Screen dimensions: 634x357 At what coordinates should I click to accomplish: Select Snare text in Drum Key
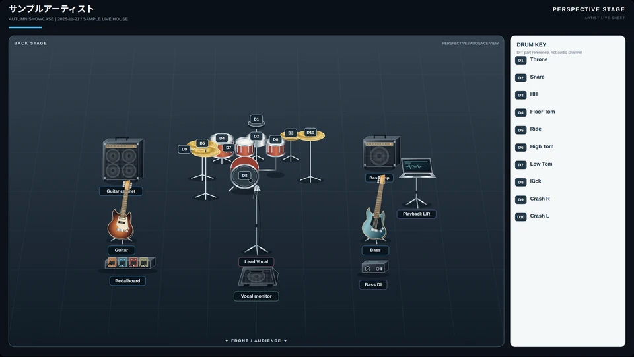(537, 77)
